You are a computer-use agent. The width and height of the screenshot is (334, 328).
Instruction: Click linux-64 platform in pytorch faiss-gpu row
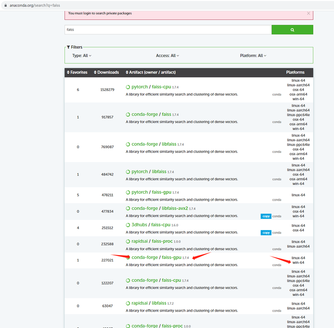pyautogui.click(x=298, y=195)
